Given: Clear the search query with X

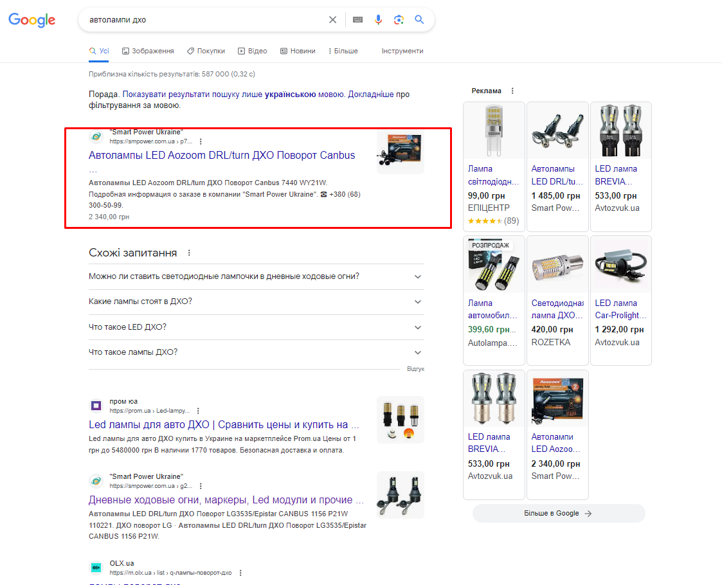Looking at the screenshot, I should tap(332, 20).
